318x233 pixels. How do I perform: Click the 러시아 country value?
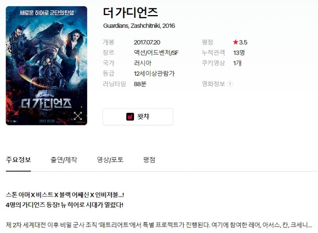click(143, 63)
